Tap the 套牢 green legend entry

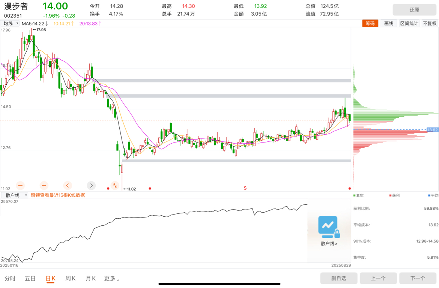(359, 196)
